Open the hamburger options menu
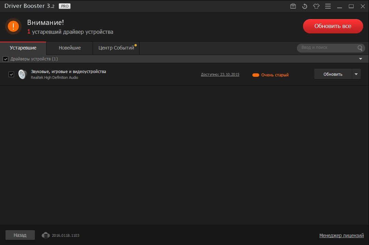 [x=328, y=6]
